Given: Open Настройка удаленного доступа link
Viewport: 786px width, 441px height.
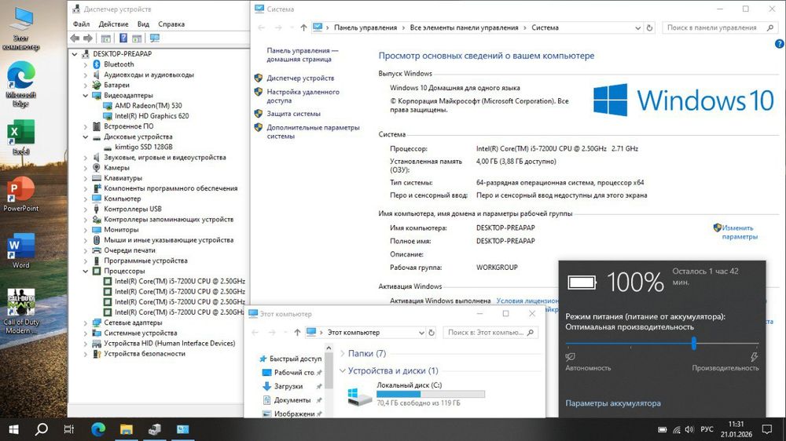Looking at the screenshot, I should click(x=303, y=96).
